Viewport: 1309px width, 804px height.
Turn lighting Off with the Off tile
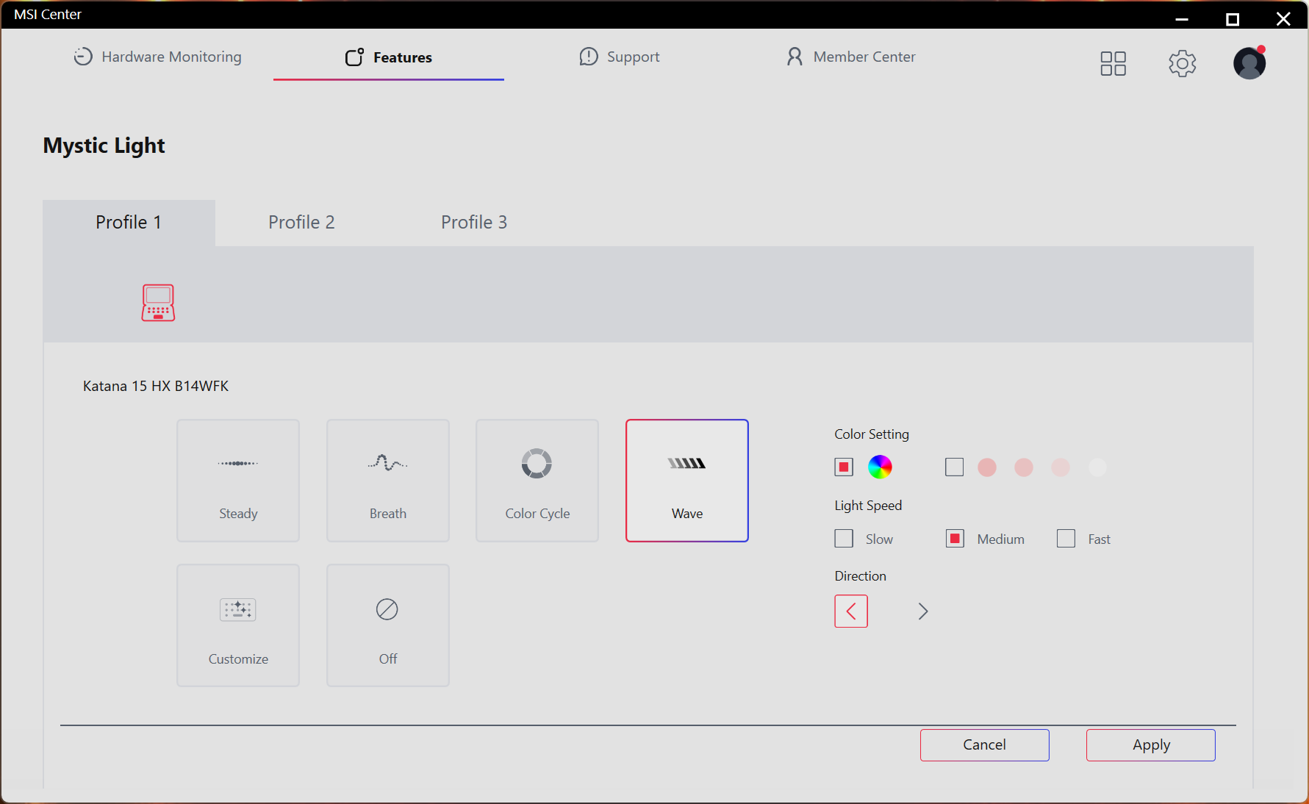point(387,625)
